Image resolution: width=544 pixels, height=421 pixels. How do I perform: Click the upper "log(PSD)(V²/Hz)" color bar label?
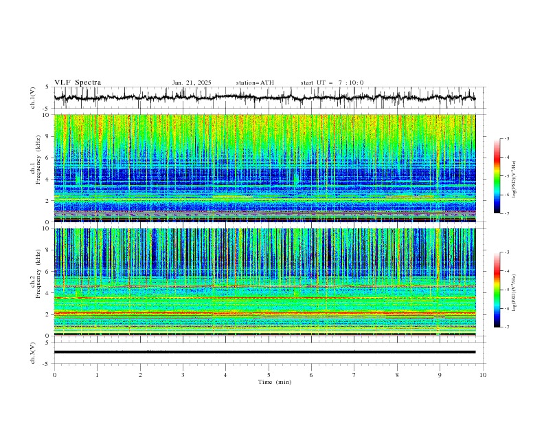514,180
